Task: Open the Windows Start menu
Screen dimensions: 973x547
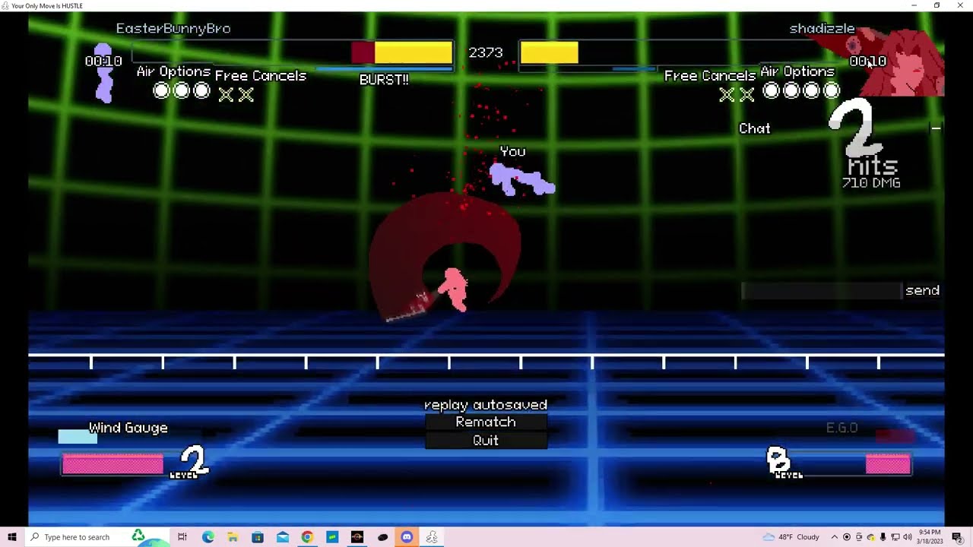Action: (11, 537)
